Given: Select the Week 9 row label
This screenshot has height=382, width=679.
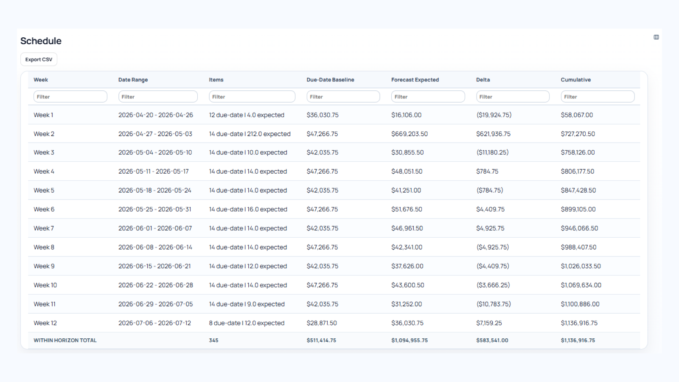Looking at the screenshot, I should click(44, 266).
